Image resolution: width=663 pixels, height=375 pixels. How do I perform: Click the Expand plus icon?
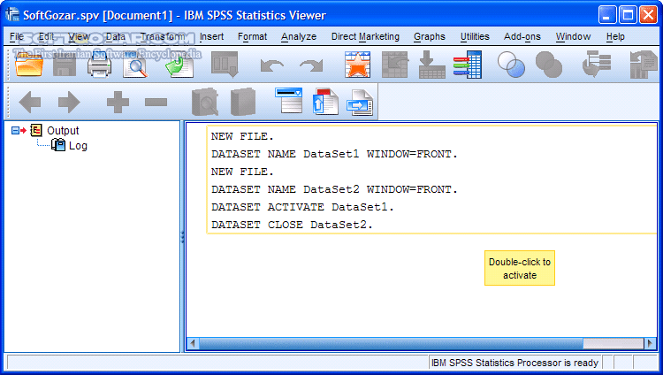click(x=118, y=102)
